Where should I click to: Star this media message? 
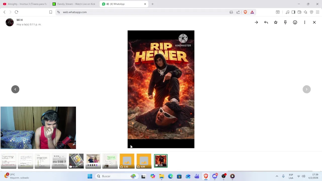tap(276, 22)
